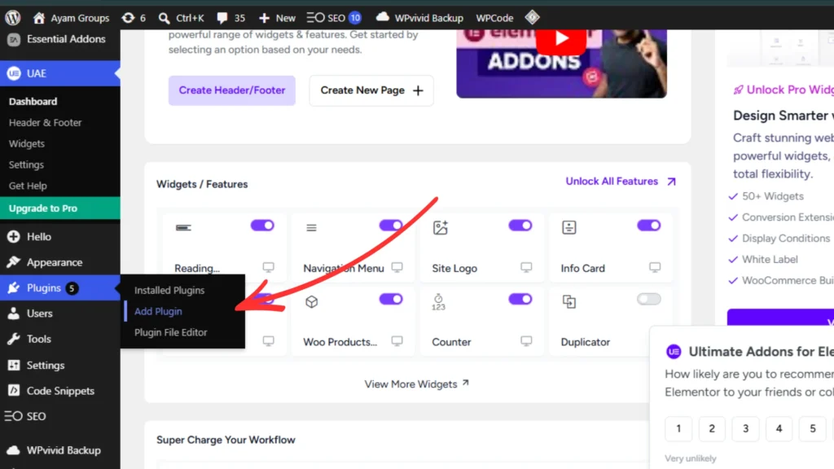
Task: Open the comments icon showing 35
Action: click(222, 18)
